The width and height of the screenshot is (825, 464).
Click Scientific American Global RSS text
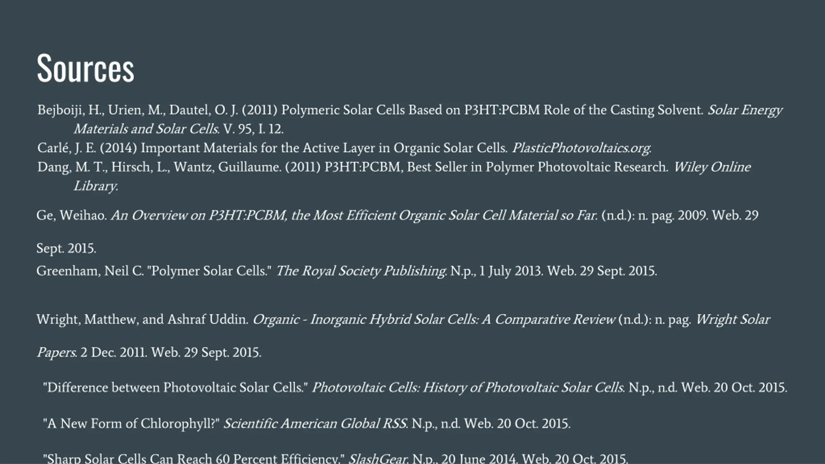(x=316, y=423)
